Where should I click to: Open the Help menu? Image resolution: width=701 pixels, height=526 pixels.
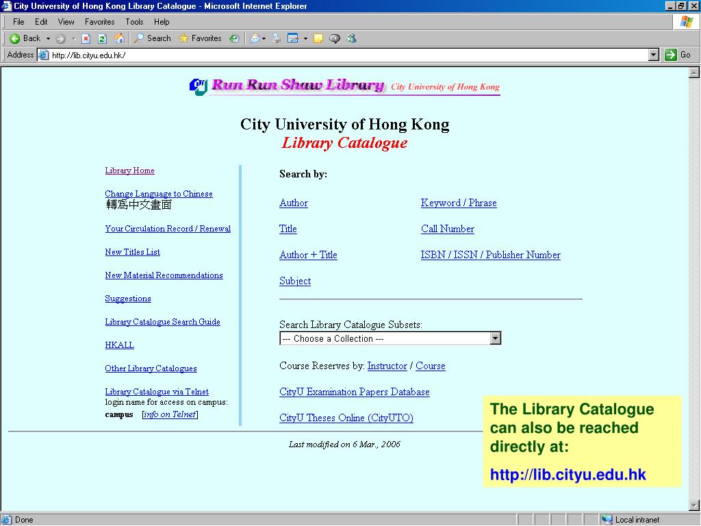point(162,21)
